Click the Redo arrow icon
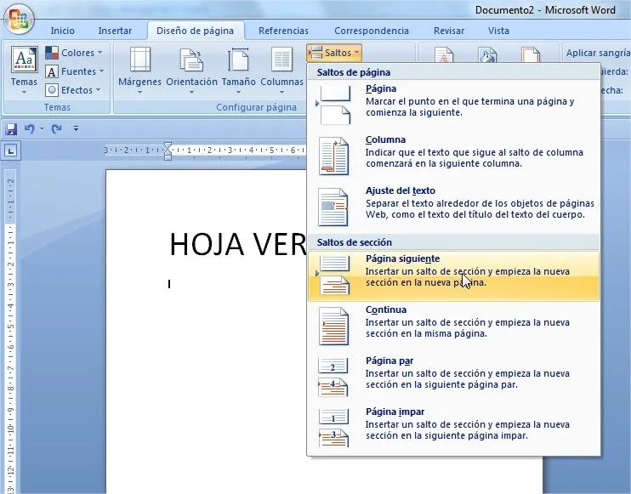Viewport: 631px width, 494px height. [x=56, y=128]
